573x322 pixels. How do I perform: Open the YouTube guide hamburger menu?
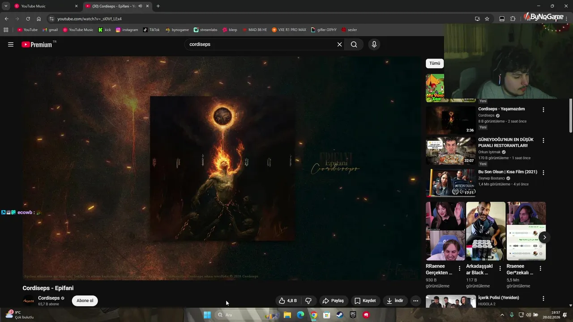click(11, 44)
